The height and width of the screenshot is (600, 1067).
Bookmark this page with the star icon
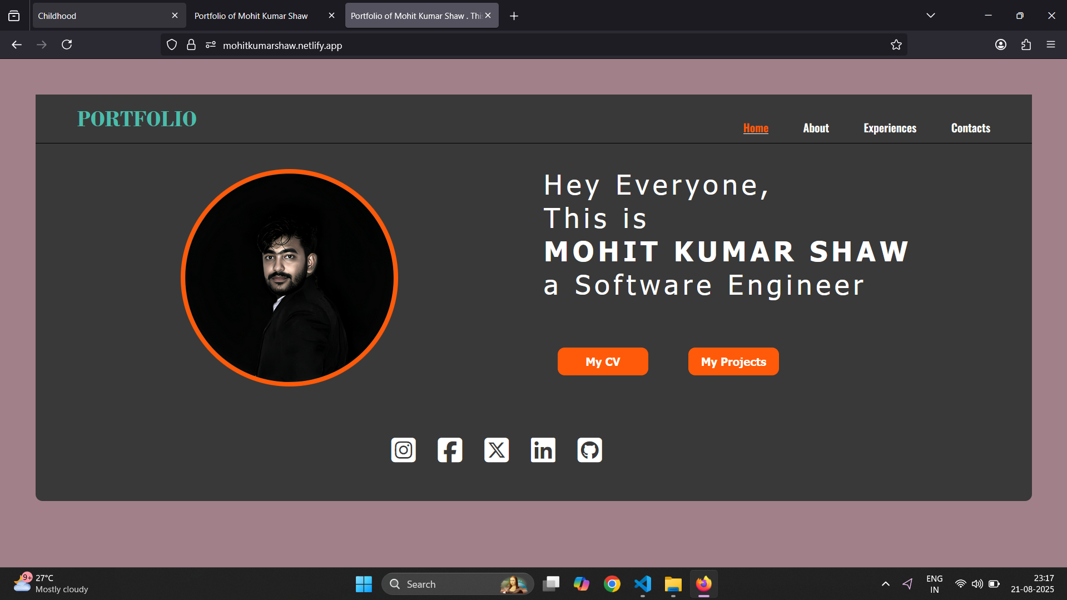point(896,45)
